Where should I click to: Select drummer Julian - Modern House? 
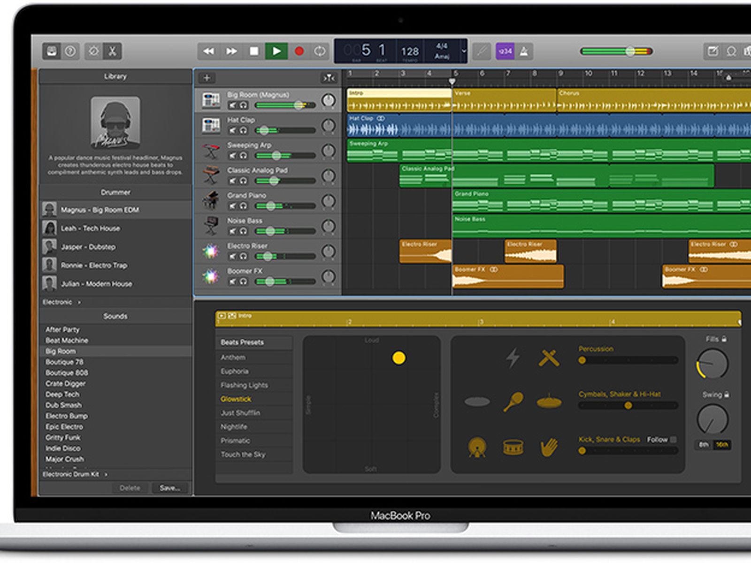click(x=115, y=284)
